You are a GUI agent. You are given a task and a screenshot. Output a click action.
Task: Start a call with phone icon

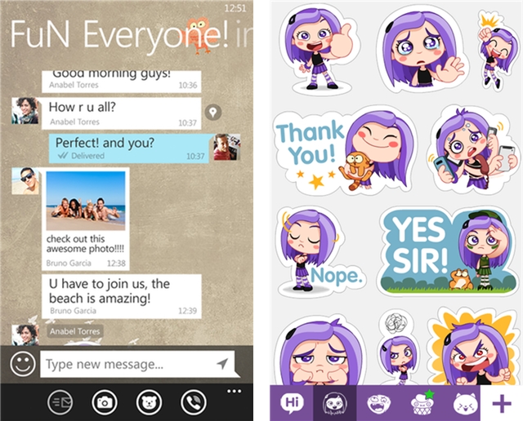tap(193, 401)
